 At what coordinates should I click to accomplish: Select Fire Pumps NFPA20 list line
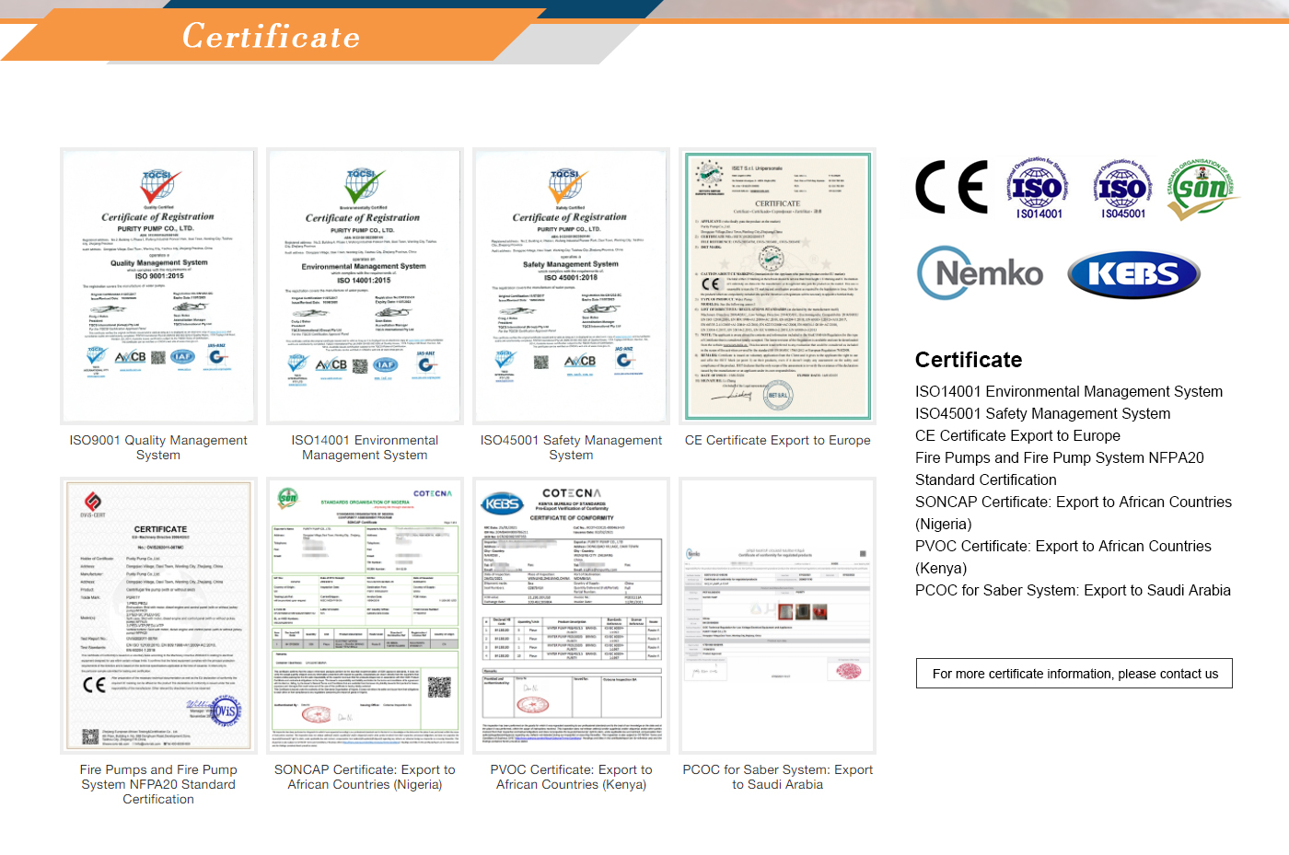click(x=1060, y=468)
